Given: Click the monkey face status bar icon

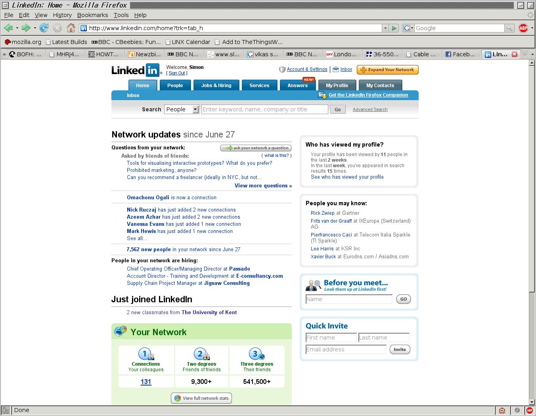Looking at the screenshot, I should [502, 410].
